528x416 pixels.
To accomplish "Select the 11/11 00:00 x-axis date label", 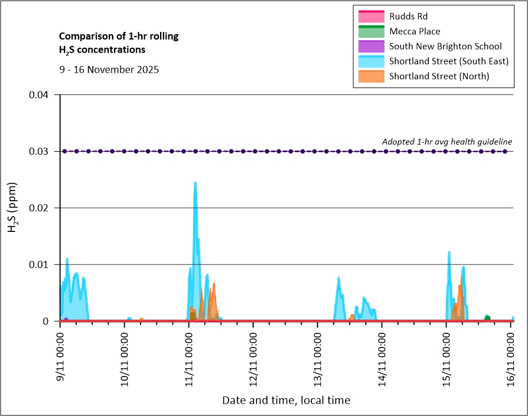I will [x=189, y=358].
